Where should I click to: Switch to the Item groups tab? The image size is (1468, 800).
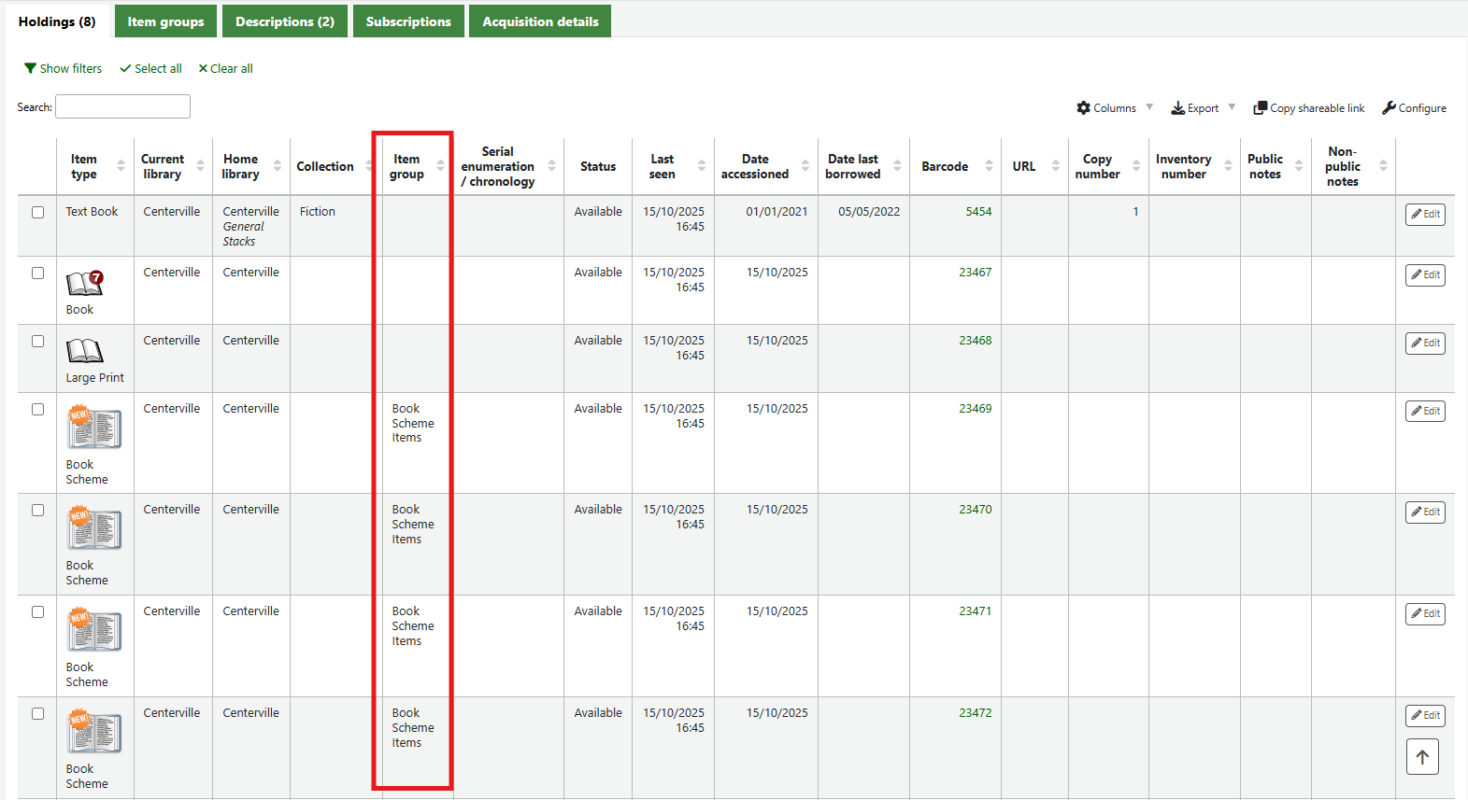(x=165, y=21)
